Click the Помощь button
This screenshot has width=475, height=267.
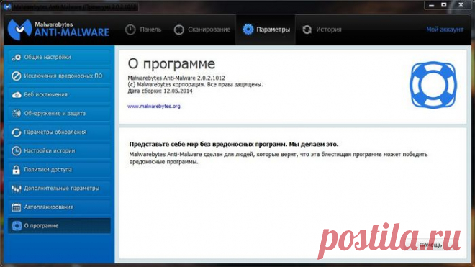[x=431, y=245]
